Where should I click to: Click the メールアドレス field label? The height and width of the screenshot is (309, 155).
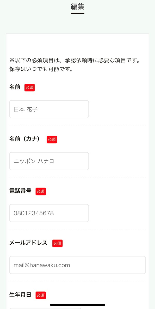[x=28, y=243]
